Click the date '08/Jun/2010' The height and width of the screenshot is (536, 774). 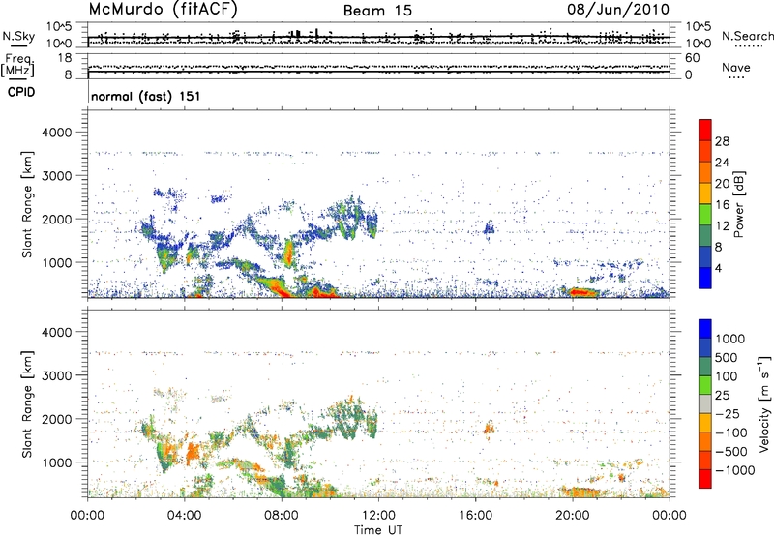(618, 9)
